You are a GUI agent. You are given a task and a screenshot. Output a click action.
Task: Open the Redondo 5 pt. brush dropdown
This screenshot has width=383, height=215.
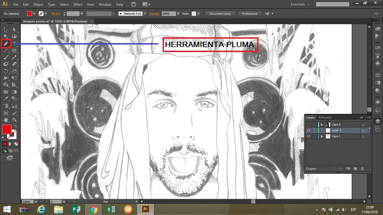pos(145,14)
